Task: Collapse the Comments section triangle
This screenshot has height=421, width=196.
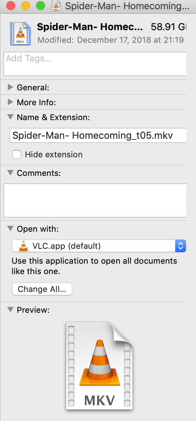Action: 10,173
